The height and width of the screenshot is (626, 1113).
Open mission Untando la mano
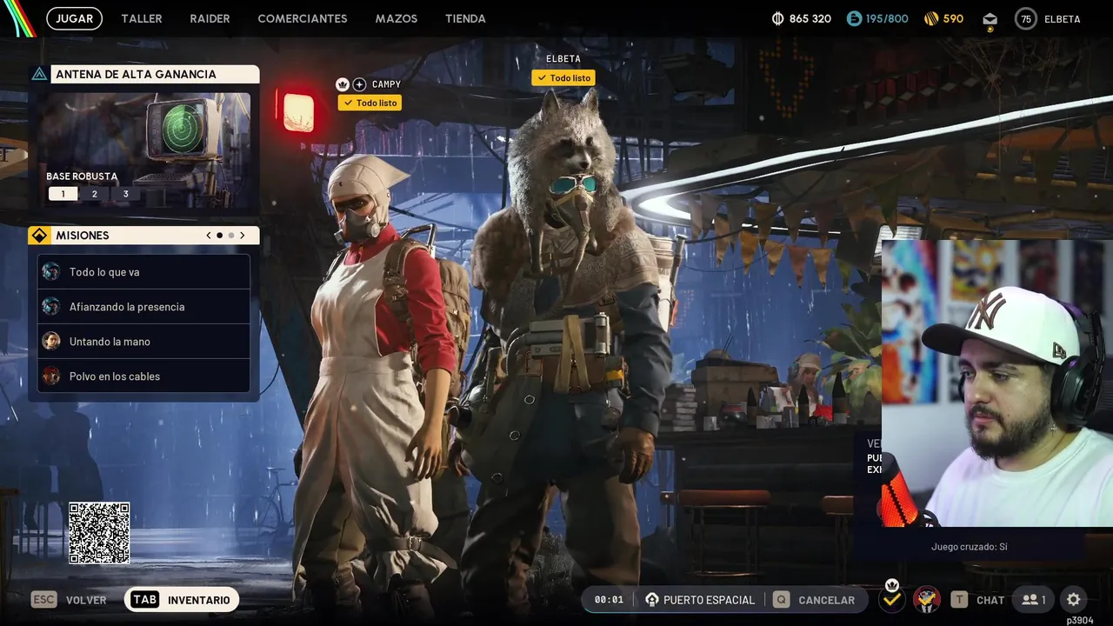pos(144,342)
